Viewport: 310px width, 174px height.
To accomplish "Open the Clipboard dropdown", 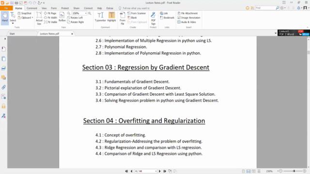I will [x=25, y=17].
